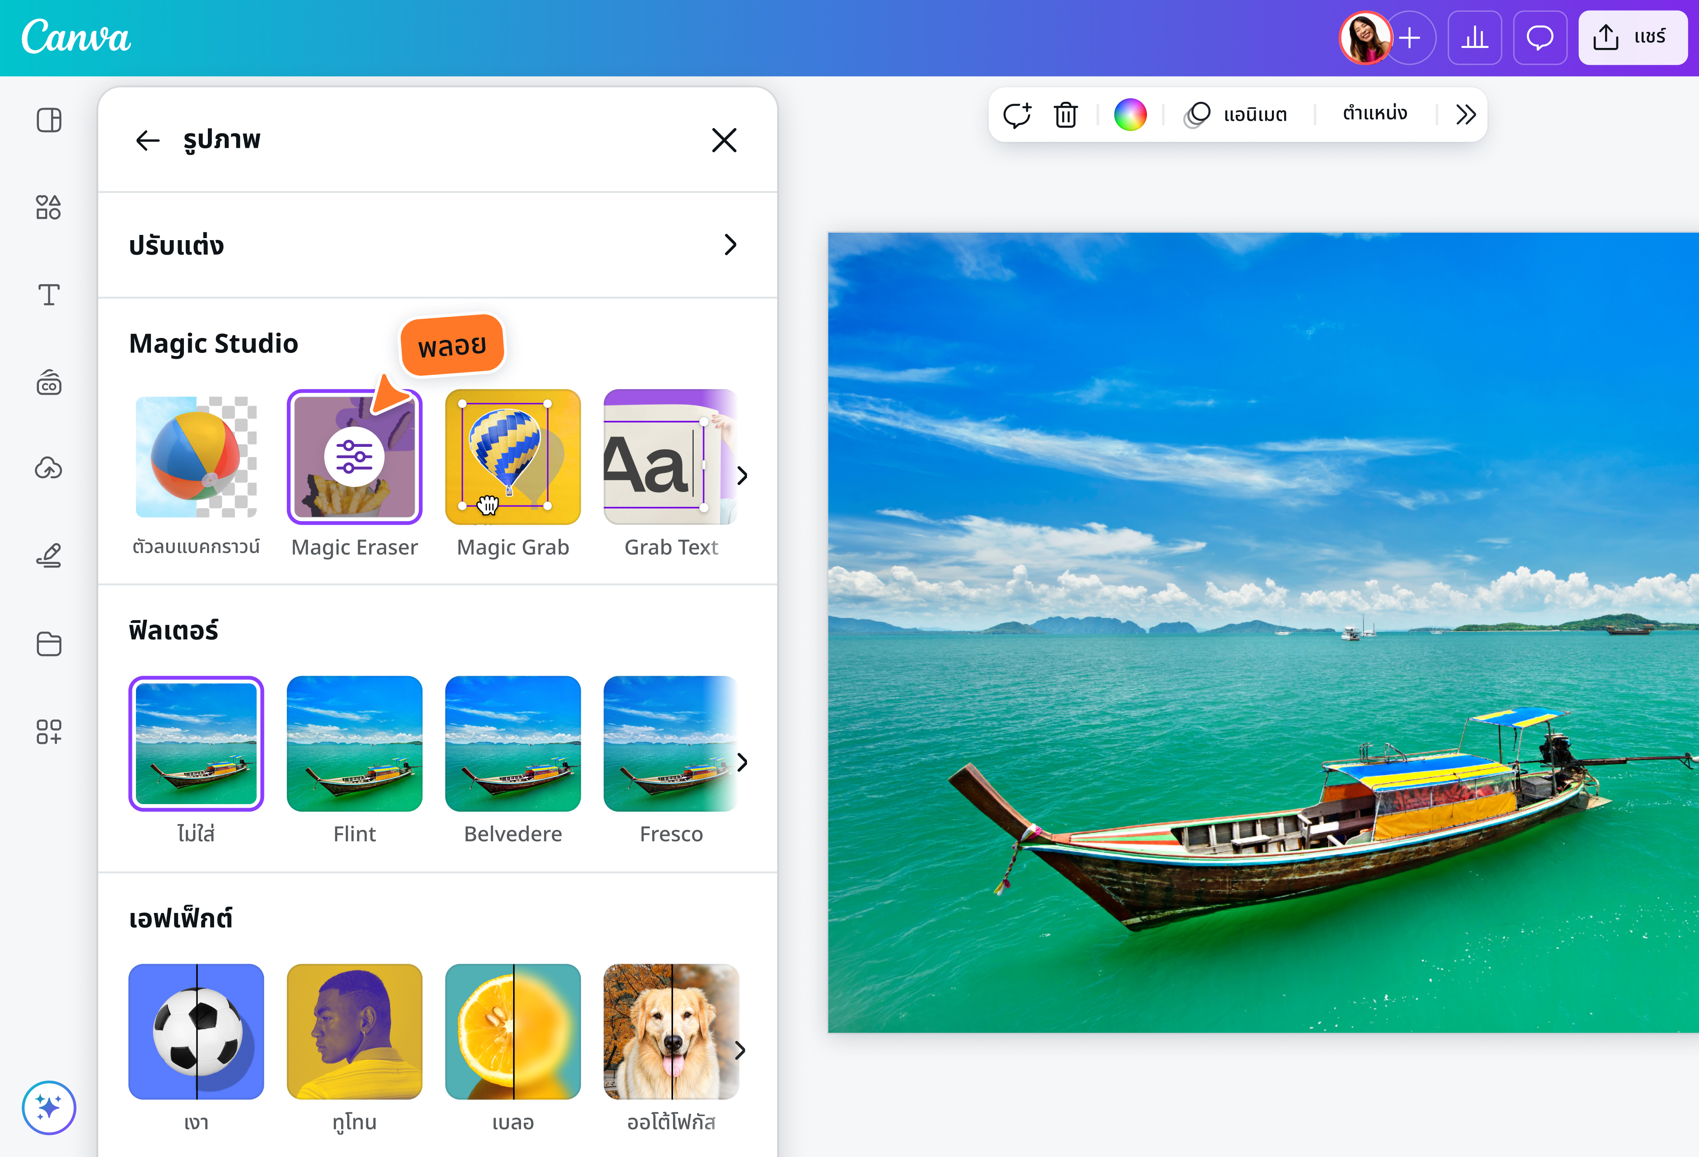Open the design/templates sidebar icon
The width and height of the screenshot is (1699, 1157).
click(49, 120)
